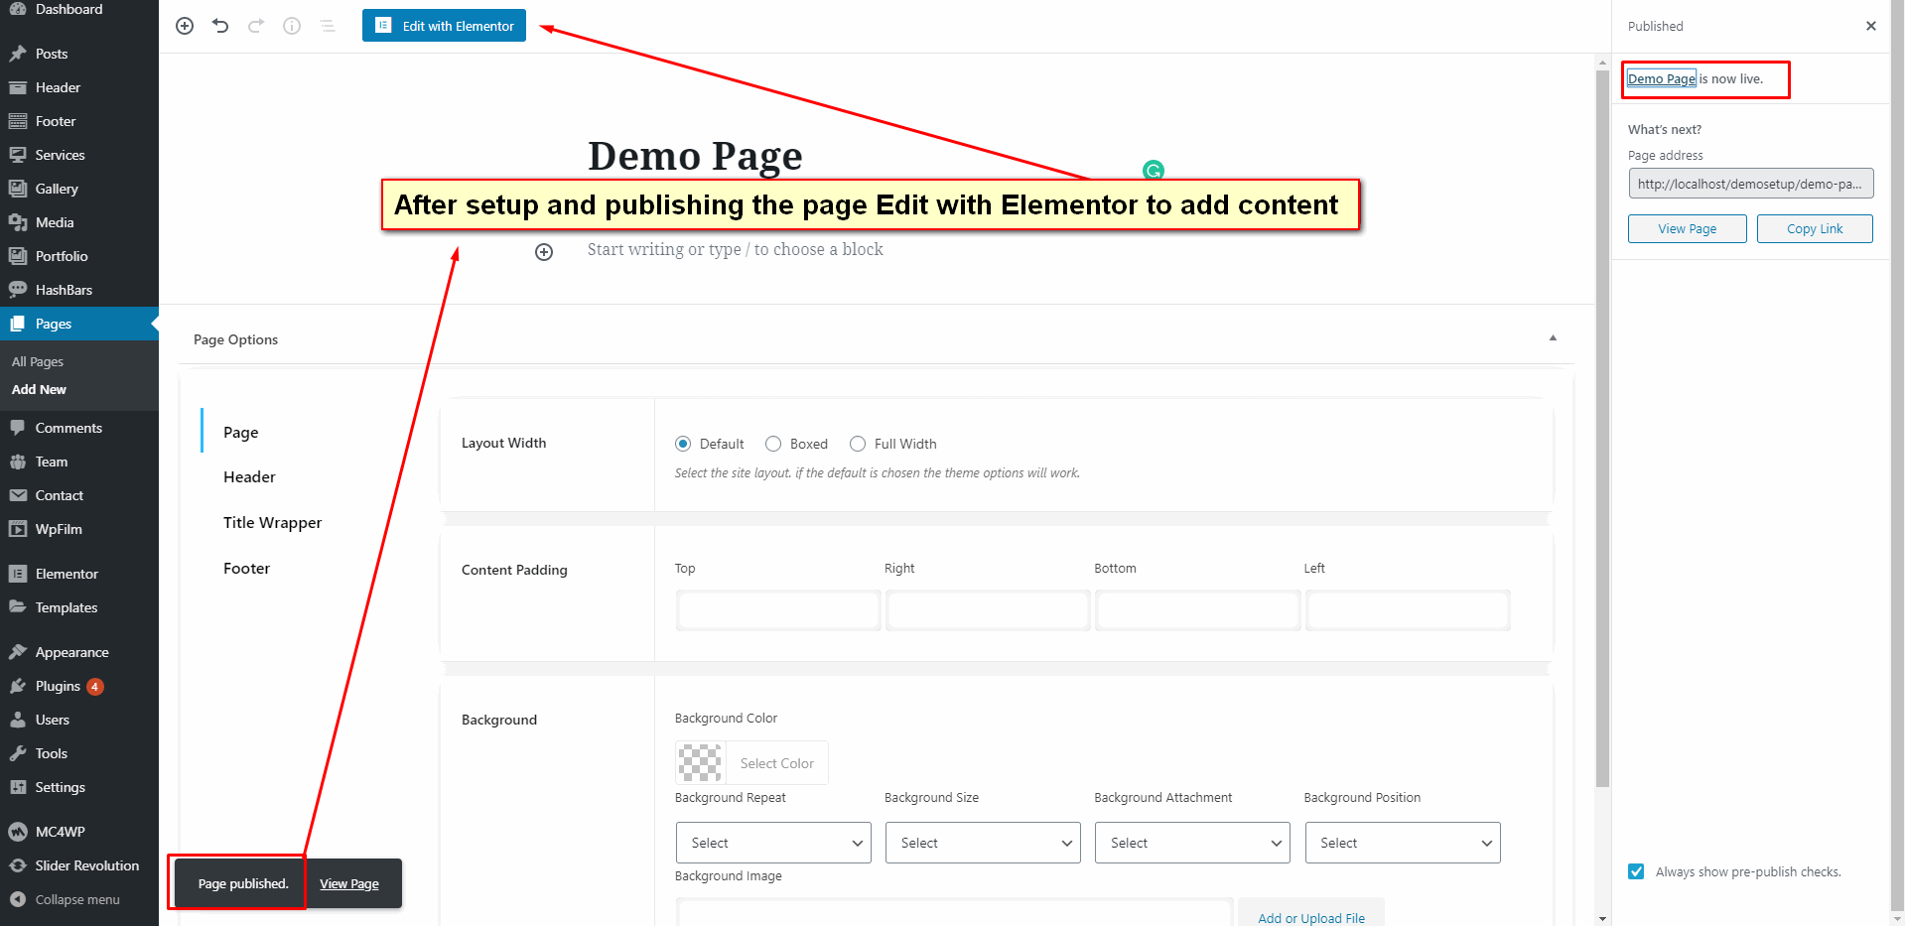Screen dimensions: 1905x926
Task: Click the Background Image file field
Action: coord(955,912)
